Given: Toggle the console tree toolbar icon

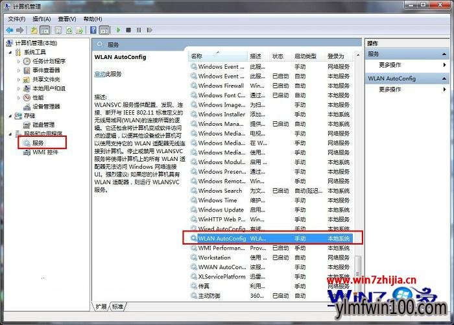Looking at the screenshot, I should (x=45, y=30).
